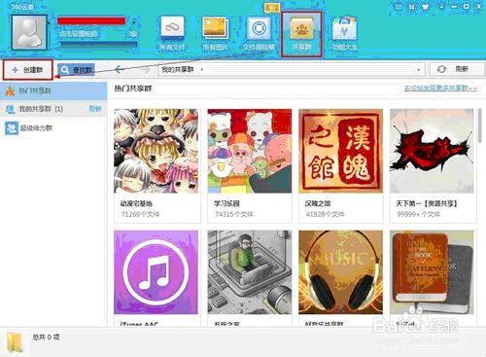The width and height of the screenshot is (486, 357).
Task: Open the 动漫宅基地 group thumbnail
Action: 156,151
